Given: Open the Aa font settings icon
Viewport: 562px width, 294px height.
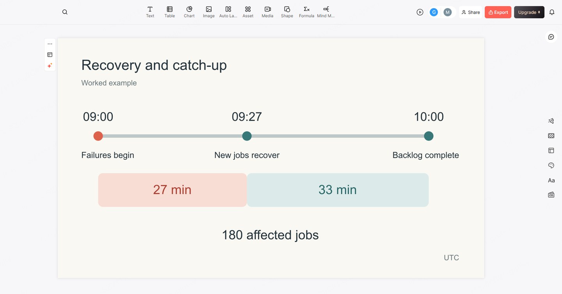Looking at the screenshot, I should pos(551,180).
